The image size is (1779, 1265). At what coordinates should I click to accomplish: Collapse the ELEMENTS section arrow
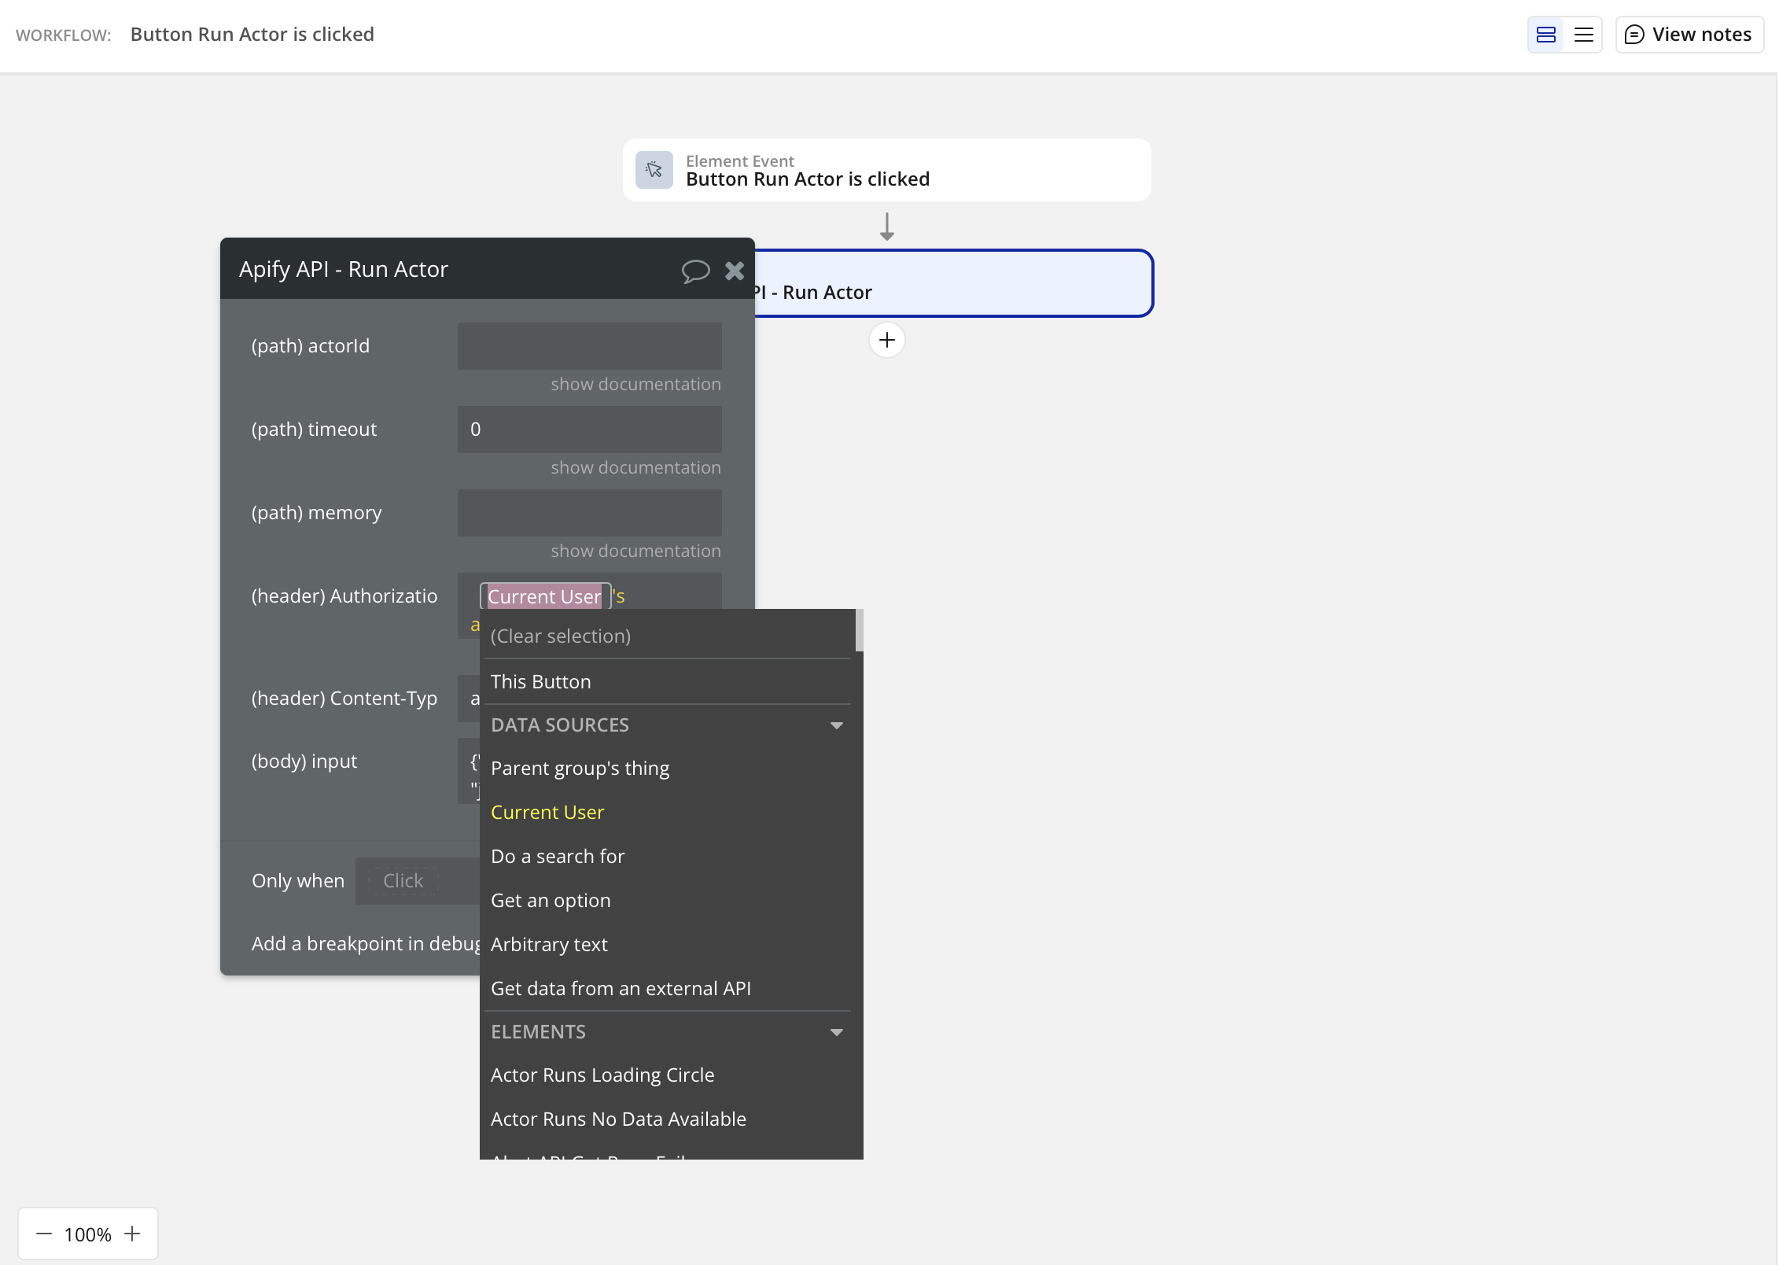pos(837,1032)
